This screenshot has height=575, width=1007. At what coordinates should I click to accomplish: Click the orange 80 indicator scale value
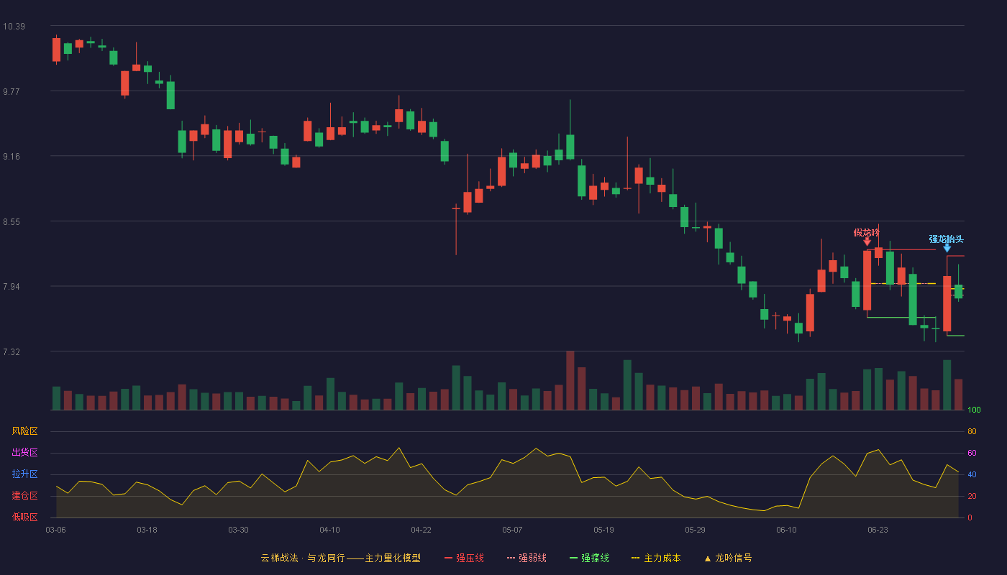(x=972, y=431)
